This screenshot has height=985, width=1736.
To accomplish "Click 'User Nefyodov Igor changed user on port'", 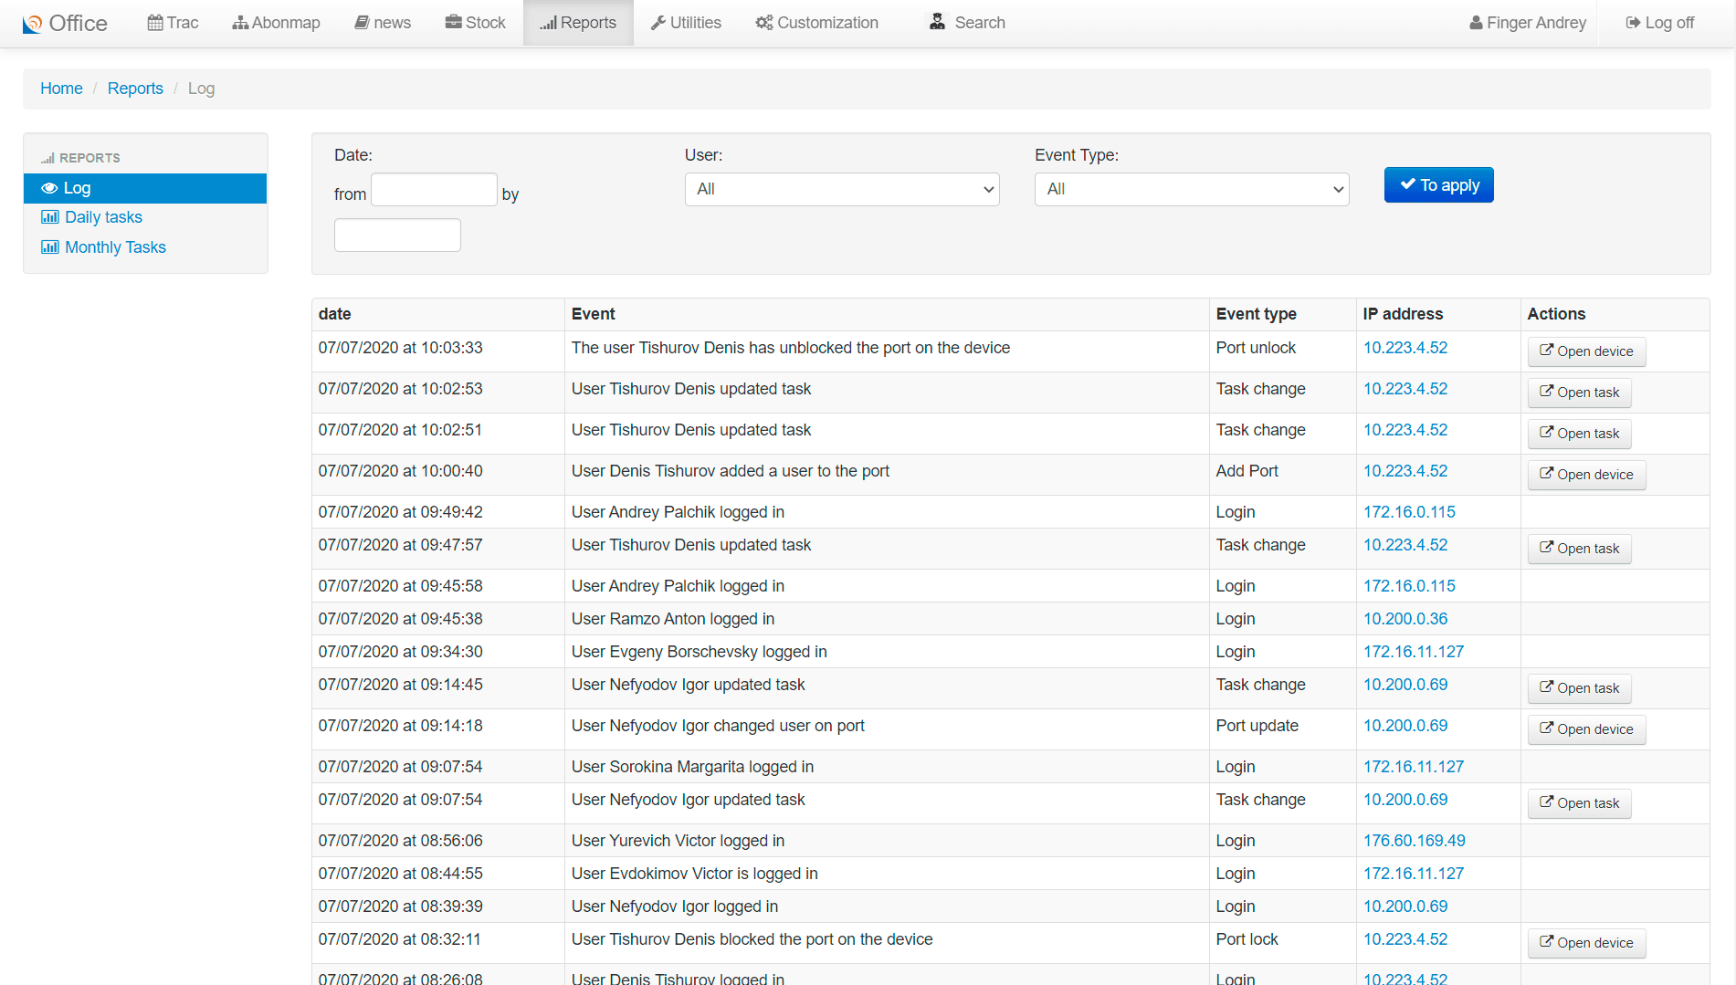I will point(718,726).
